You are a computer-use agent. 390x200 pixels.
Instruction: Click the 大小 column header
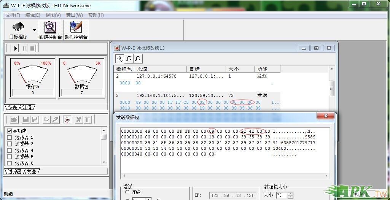240,69
